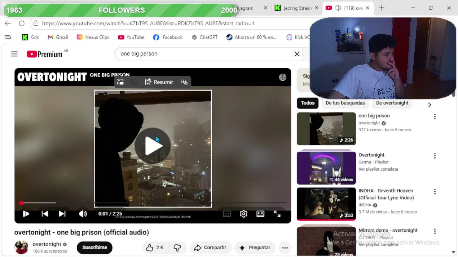This screenshot has height=257, width=458.
Task: Open options for Mirrors demo playlist
Action: 435,231
